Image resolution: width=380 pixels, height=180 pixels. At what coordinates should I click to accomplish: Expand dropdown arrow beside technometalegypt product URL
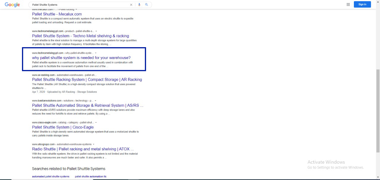96,31
